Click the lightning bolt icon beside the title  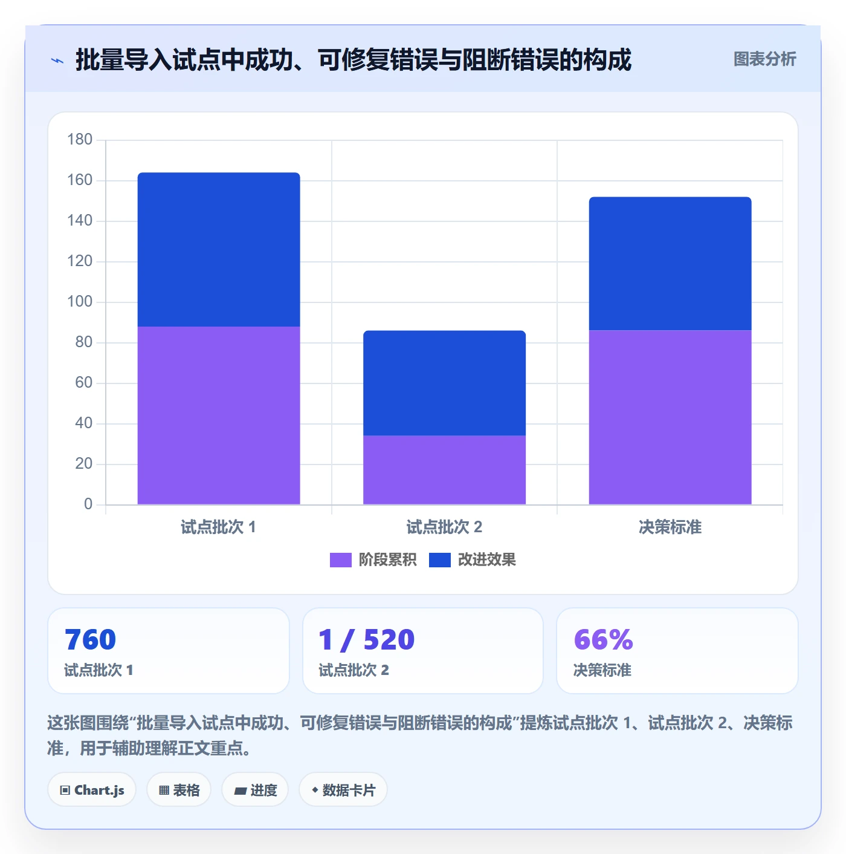(57, 60)
